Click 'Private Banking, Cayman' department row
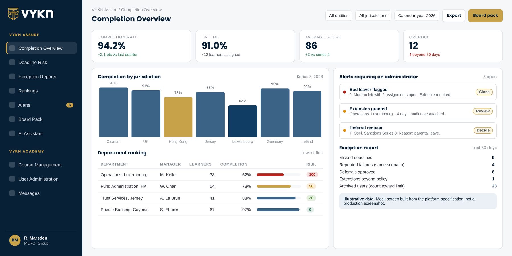 coord(210,210)
